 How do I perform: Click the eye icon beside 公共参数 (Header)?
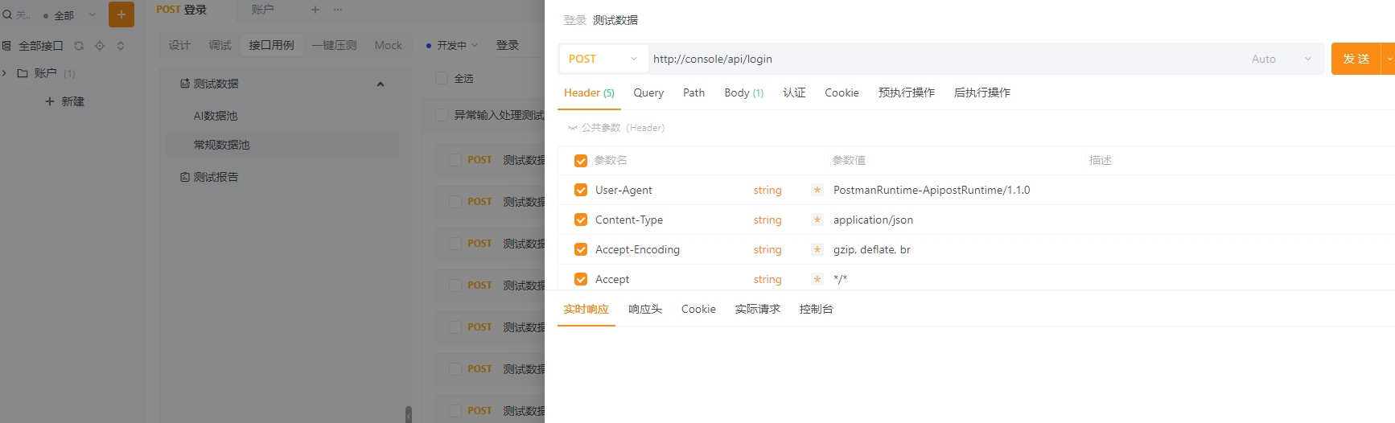click(x=573, y=128)
